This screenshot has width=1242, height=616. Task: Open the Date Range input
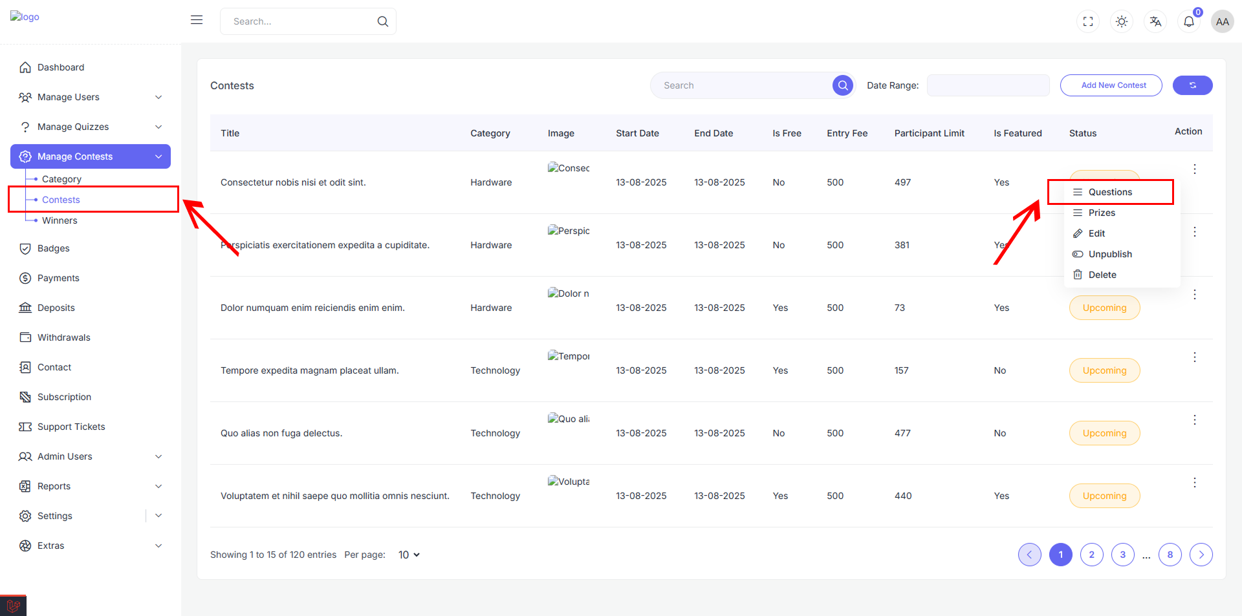(988, 85)
